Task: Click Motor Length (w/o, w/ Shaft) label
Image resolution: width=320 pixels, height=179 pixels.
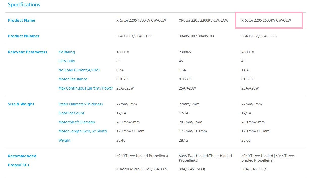Action: [83, 131]
